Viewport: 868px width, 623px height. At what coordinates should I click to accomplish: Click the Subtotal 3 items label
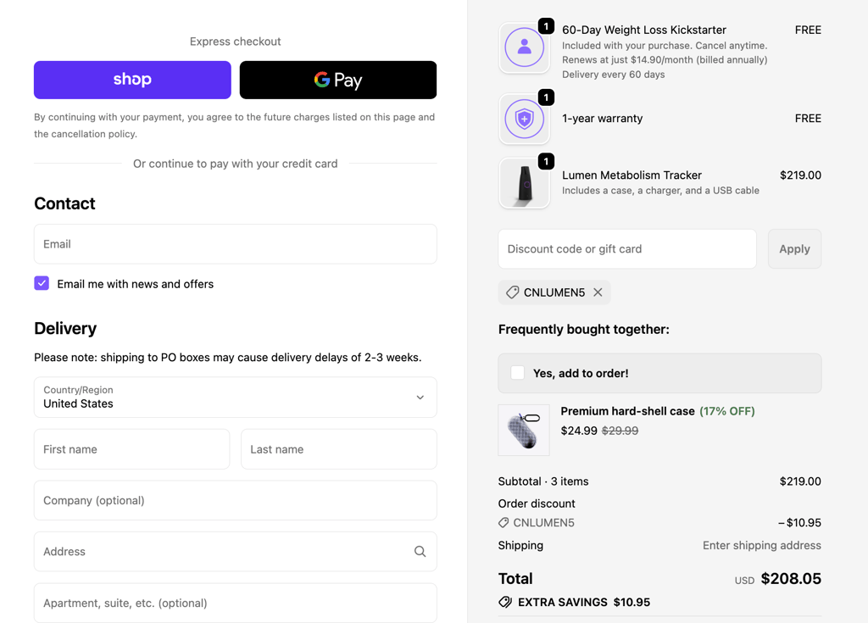pos(543,481)
